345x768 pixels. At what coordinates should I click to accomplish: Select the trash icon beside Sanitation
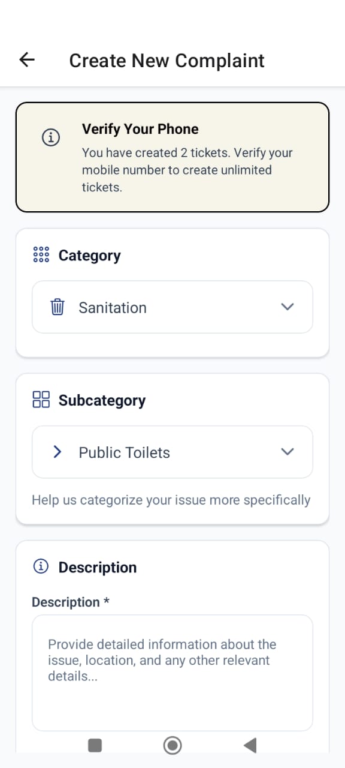[57, 307]
